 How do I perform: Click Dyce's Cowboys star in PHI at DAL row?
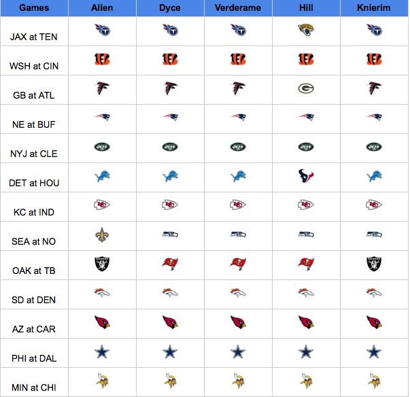point(170,351)
